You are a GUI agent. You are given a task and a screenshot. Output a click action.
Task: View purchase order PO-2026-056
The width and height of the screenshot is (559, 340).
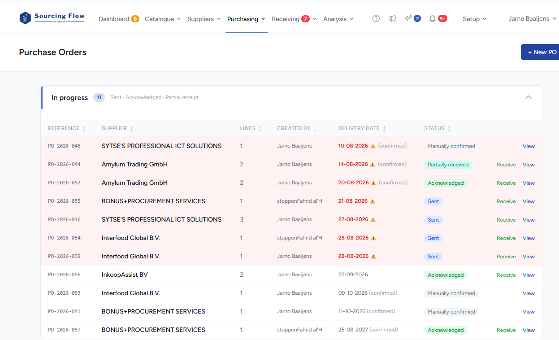pos(529,275)
